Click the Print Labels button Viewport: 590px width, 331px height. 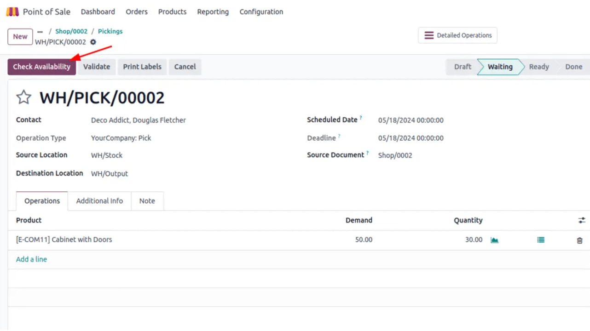tap(142, 67)
